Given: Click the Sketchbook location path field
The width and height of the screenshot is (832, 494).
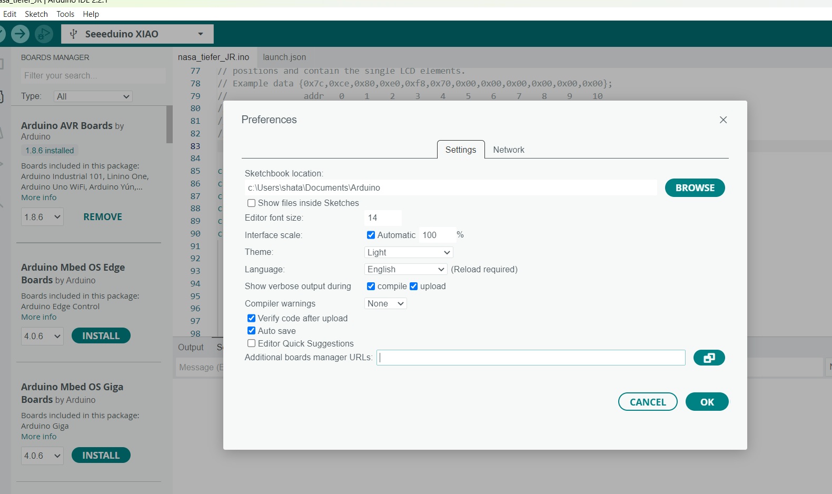Looking at the screenshot, I should tap(451, 187).
